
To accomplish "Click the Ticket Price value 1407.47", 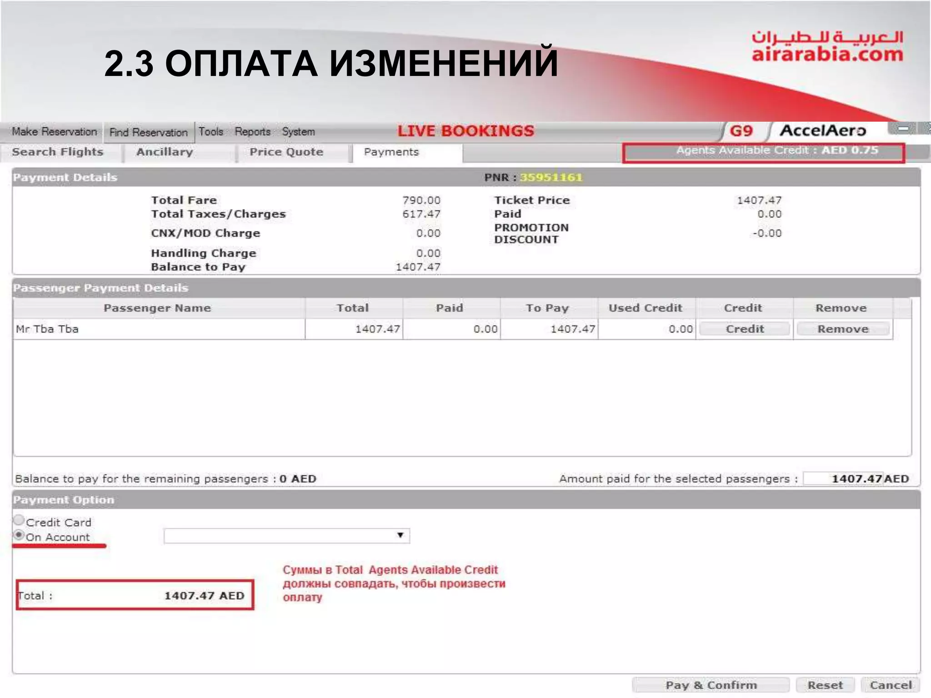I will (x=759, y=200).
